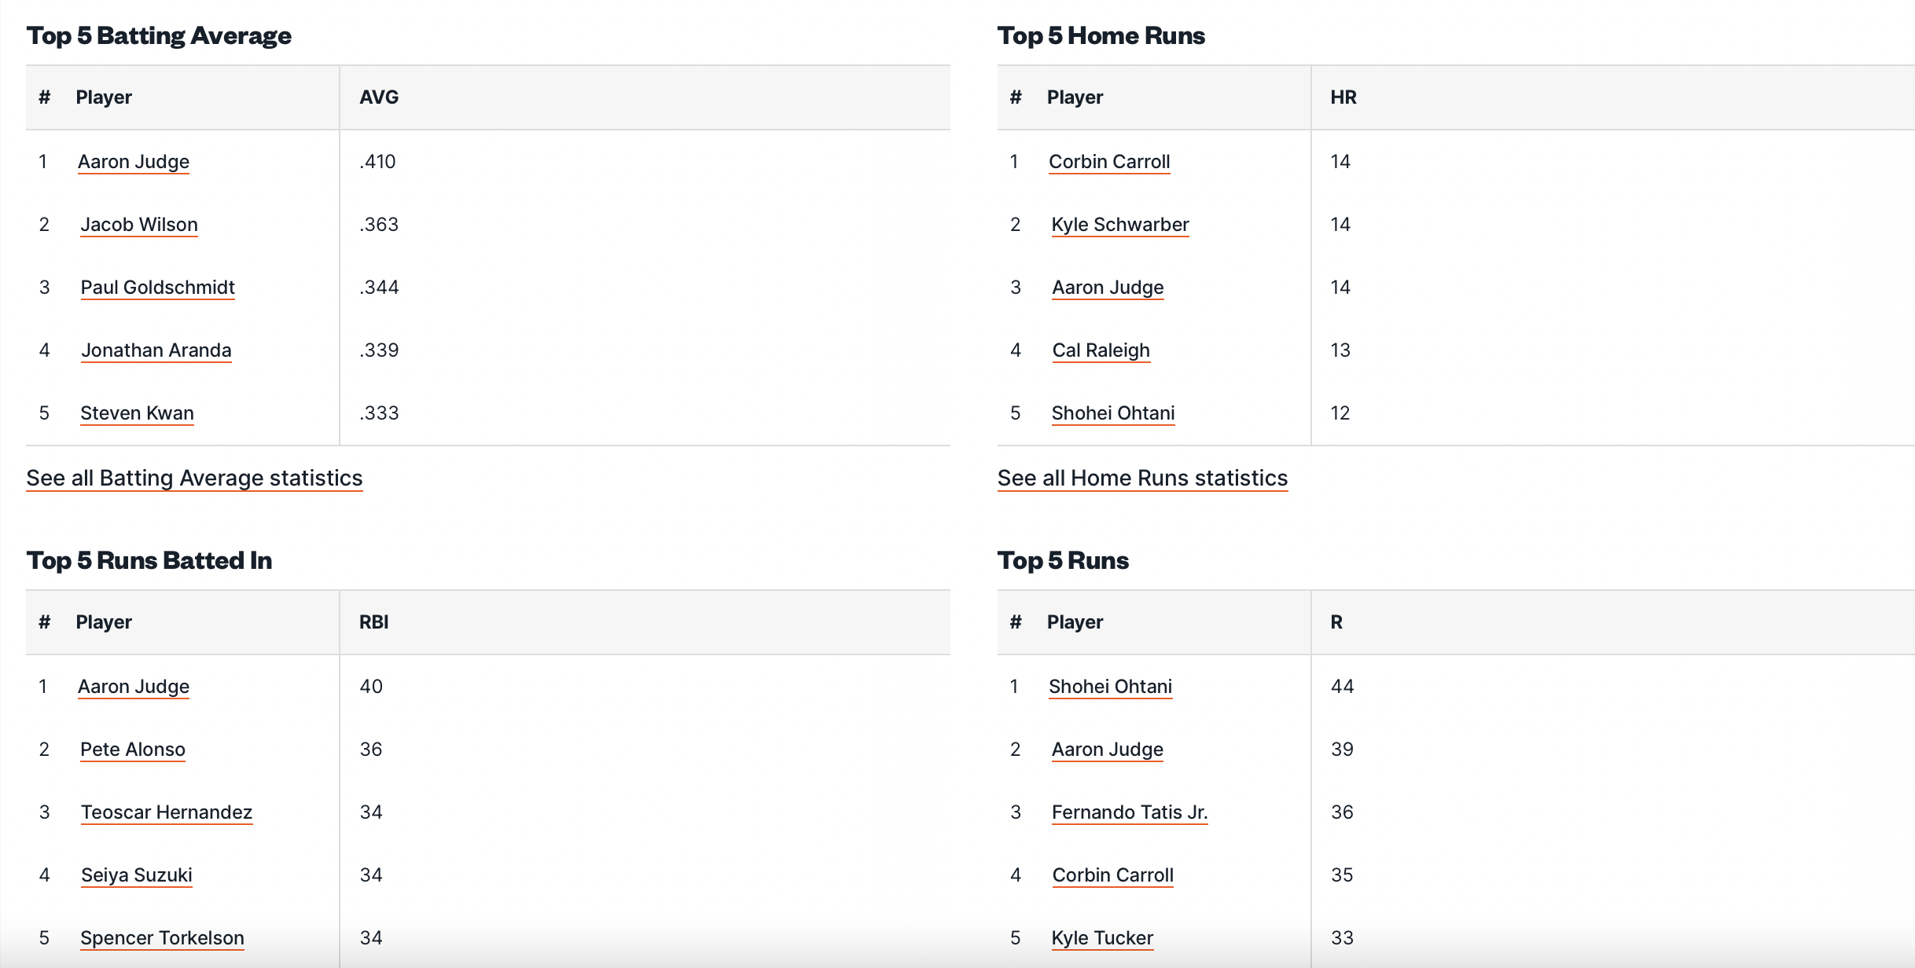Click the AVG column header
The width and height of the screenshot is (1915, 968).
click(x=379, y=97)
